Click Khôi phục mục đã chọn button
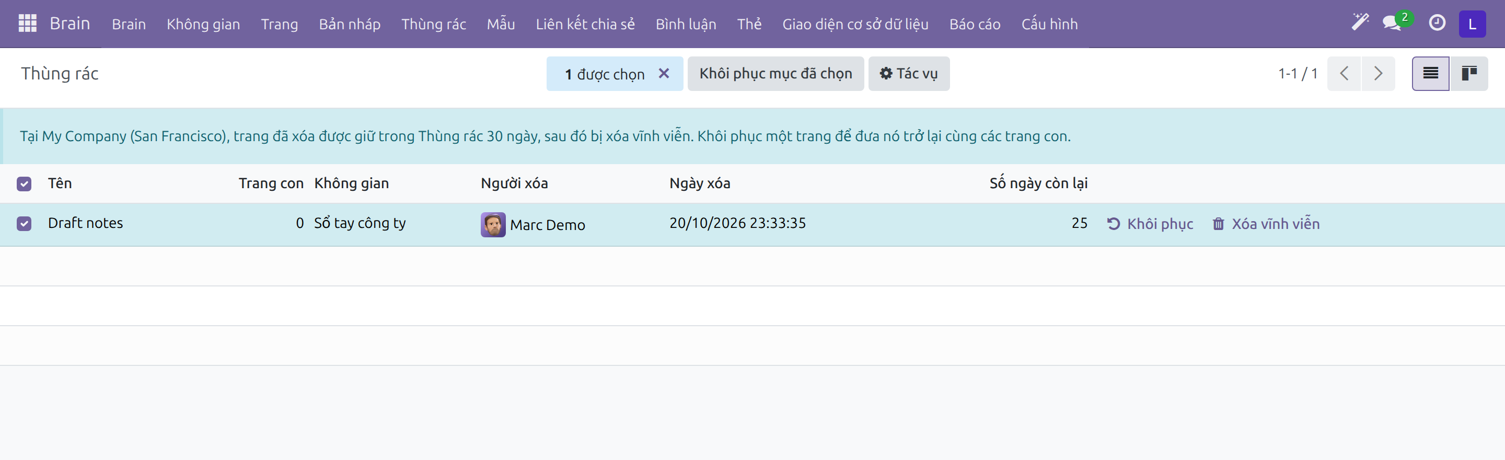The image size is (1505, 460). tap(775, 74)
